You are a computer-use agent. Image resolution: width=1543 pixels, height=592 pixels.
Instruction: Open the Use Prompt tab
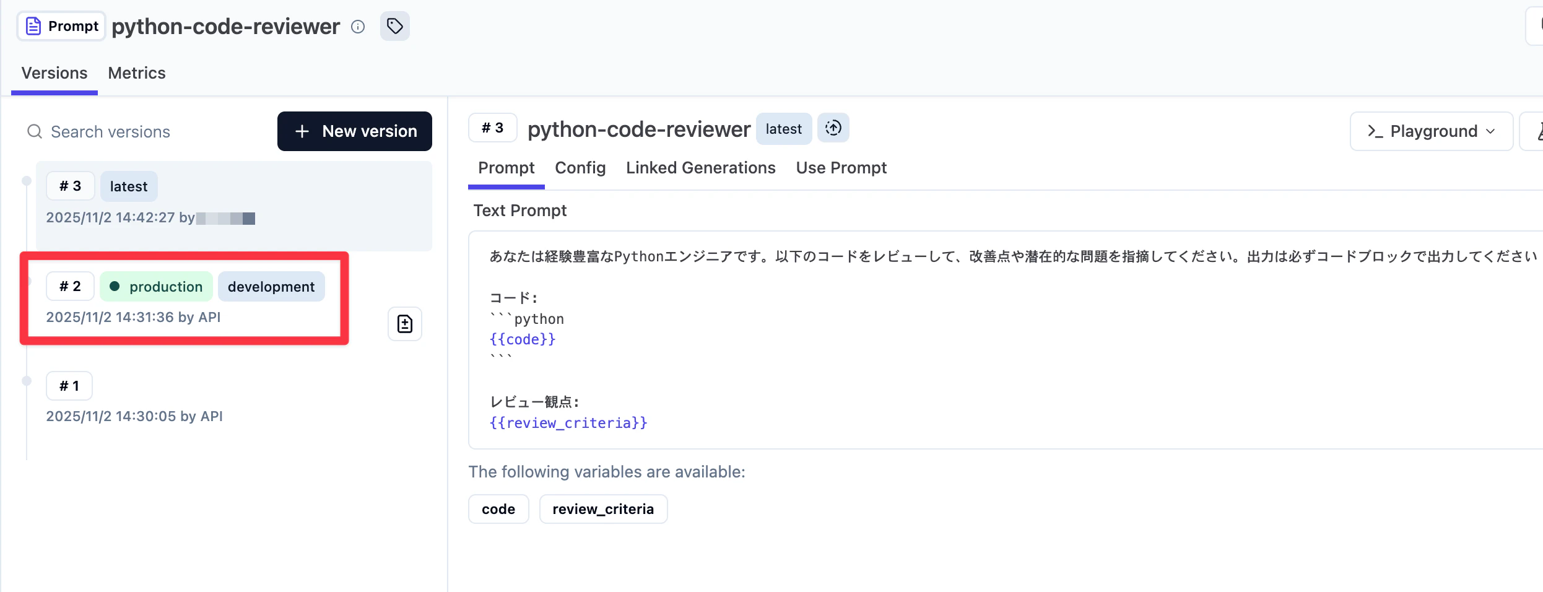click(841, 168)
